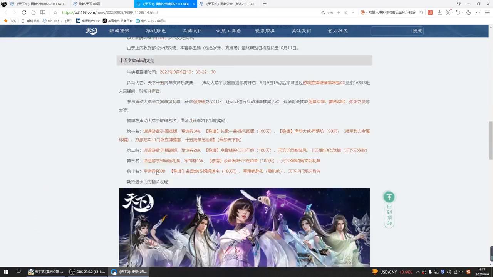Toggle the microphone icon in the system tray
The height and width of the screenshot is (277, 493).
[x=430, y=272]
